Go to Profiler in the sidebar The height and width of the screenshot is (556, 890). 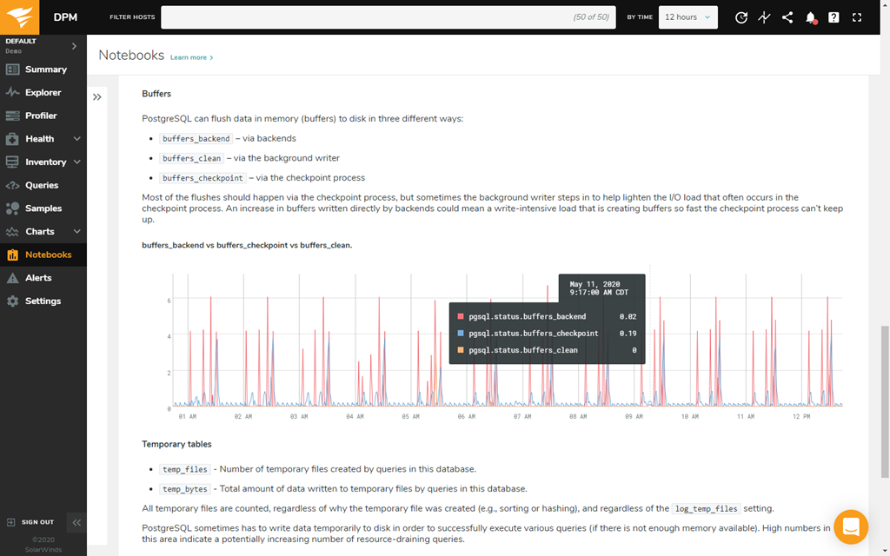[x=41, y=116]
